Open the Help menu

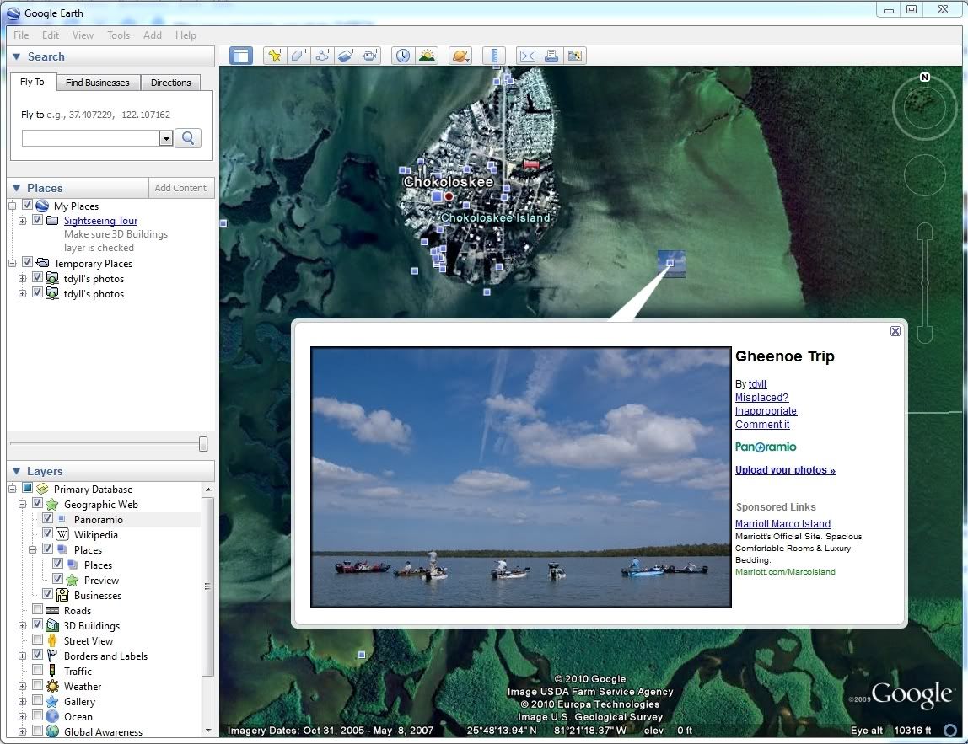tap(186, 35)
